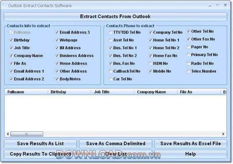Screen dimensions: 233x164
Task: Toggle the File As checkbox
Action: pyautogui.click(x=11, y=63)
